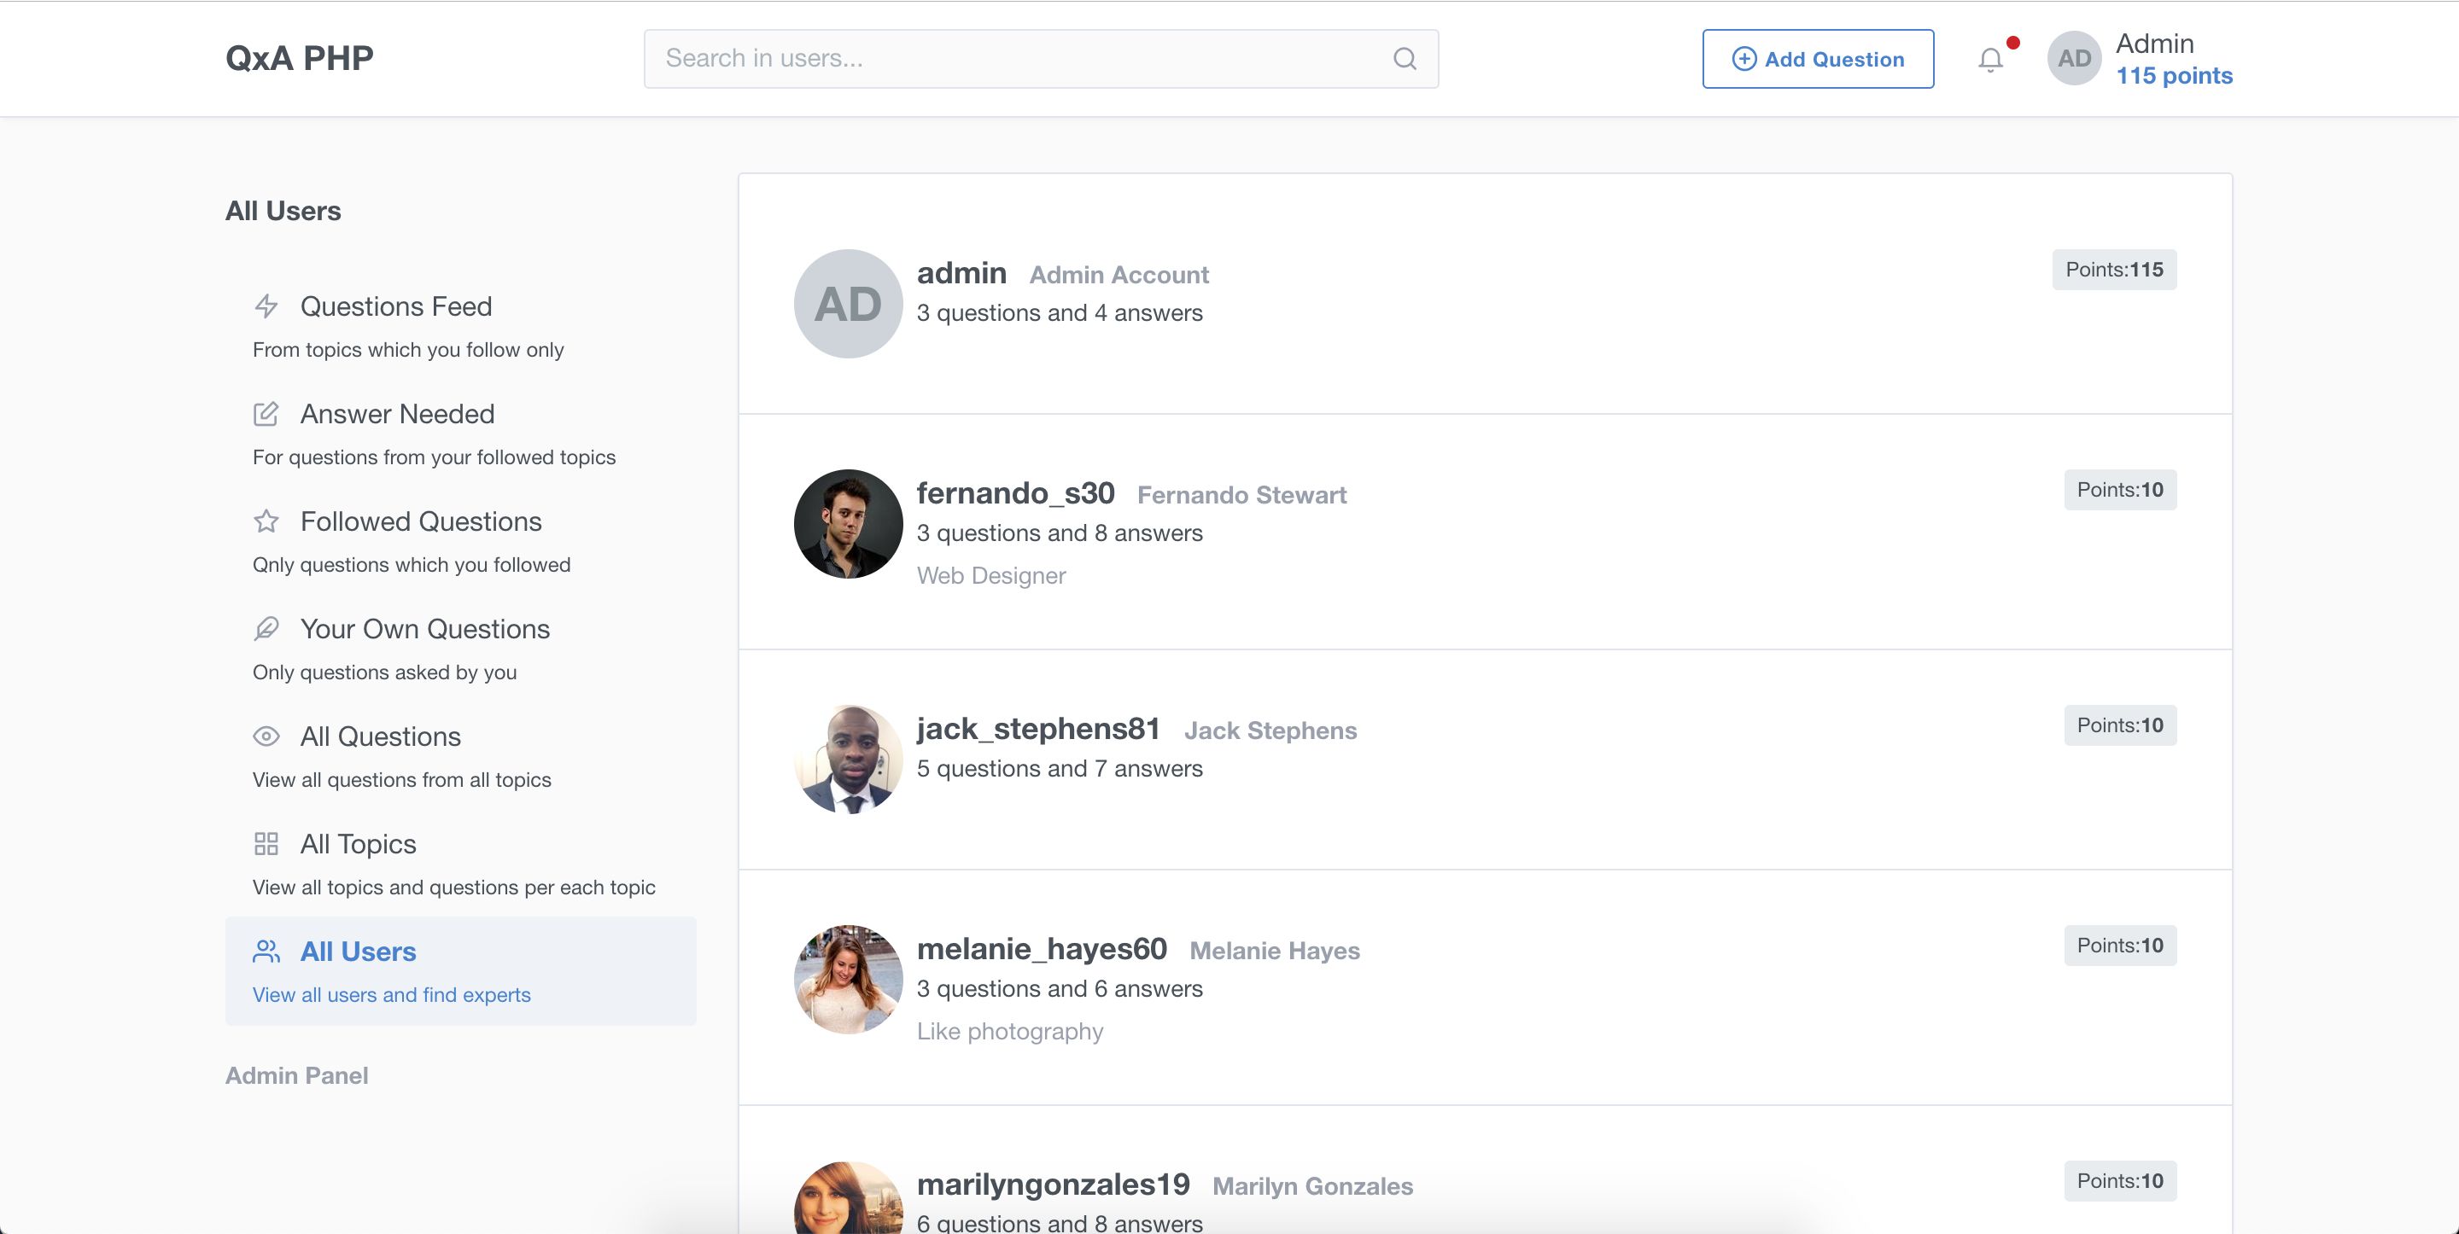Click the Admin Account label
Viewport: 2459px width, 1234px height.
click(x=1119, y=275)
